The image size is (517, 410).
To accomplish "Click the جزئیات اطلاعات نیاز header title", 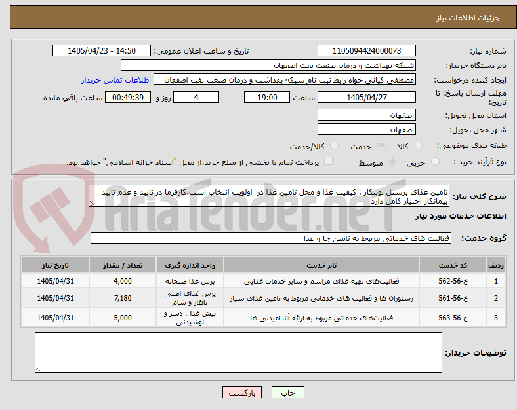I will point(468,18).
